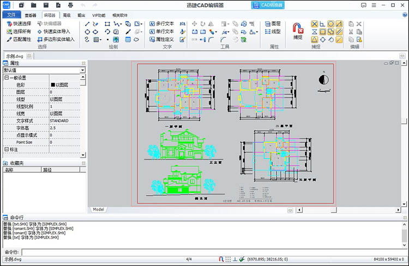Toggle the Parallel snap double-line icon
Viewport: 409px width, 266px height.
point(339,32)
